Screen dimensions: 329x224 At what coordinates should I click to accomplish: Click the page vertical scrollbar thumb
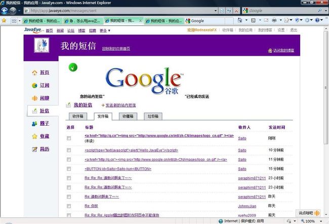point(325,87)
